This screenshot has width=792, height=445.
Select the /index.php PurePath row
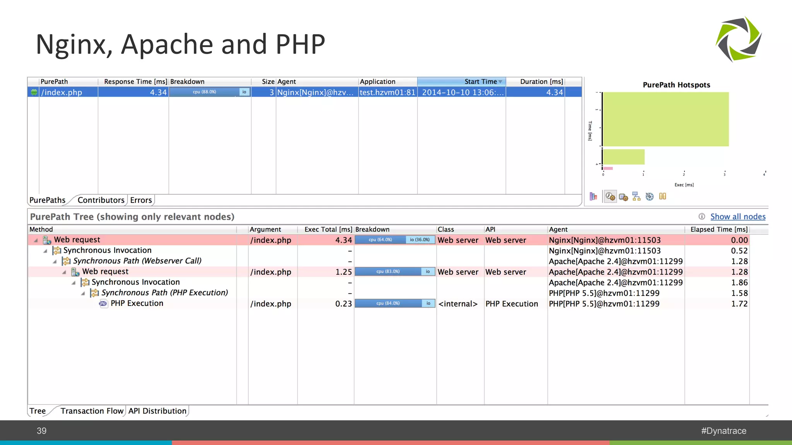click(x=304, y=92)
